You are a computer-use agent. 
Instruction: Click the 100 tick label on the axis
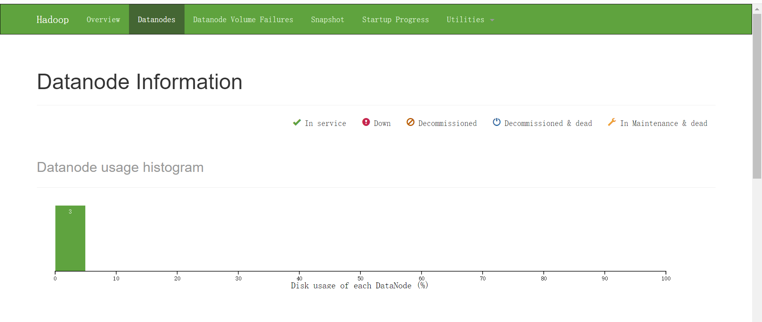666,278
